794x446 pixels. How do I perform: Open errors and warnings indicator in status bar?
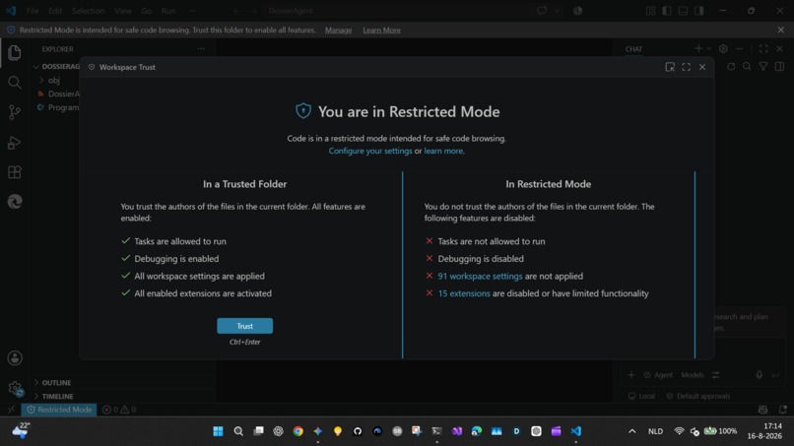pyautogui.click(x=119, y=410)
